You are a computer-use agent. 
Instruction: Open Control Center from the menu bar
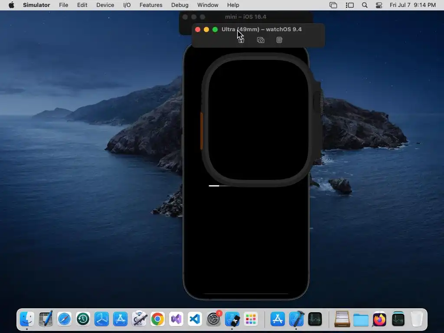tap(379, 5)
